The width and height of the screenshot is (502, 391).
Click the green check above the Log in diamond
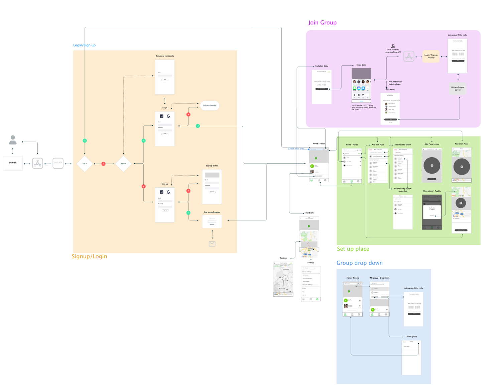(85, 141)
